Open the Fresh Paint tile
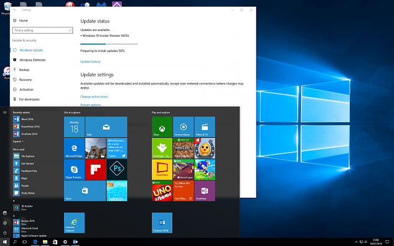 (162, 169)
